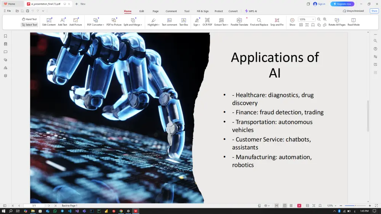
Task: Click the zoom in plus in status bar
Action: click(370, 206)
